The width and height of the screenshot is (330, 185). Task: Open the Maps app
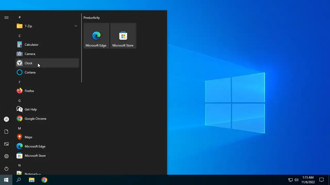47,137
